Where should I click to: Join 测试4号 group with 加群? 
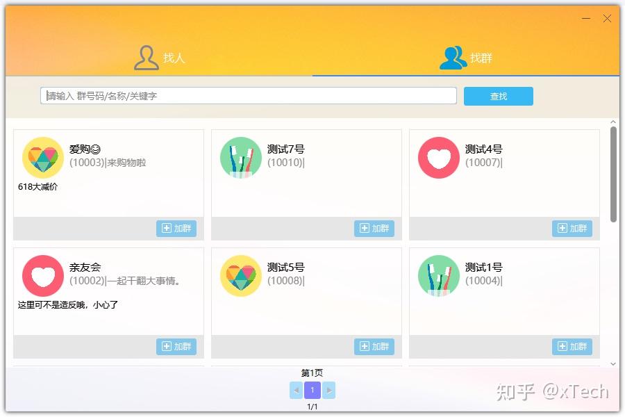[x=572, y=228]
